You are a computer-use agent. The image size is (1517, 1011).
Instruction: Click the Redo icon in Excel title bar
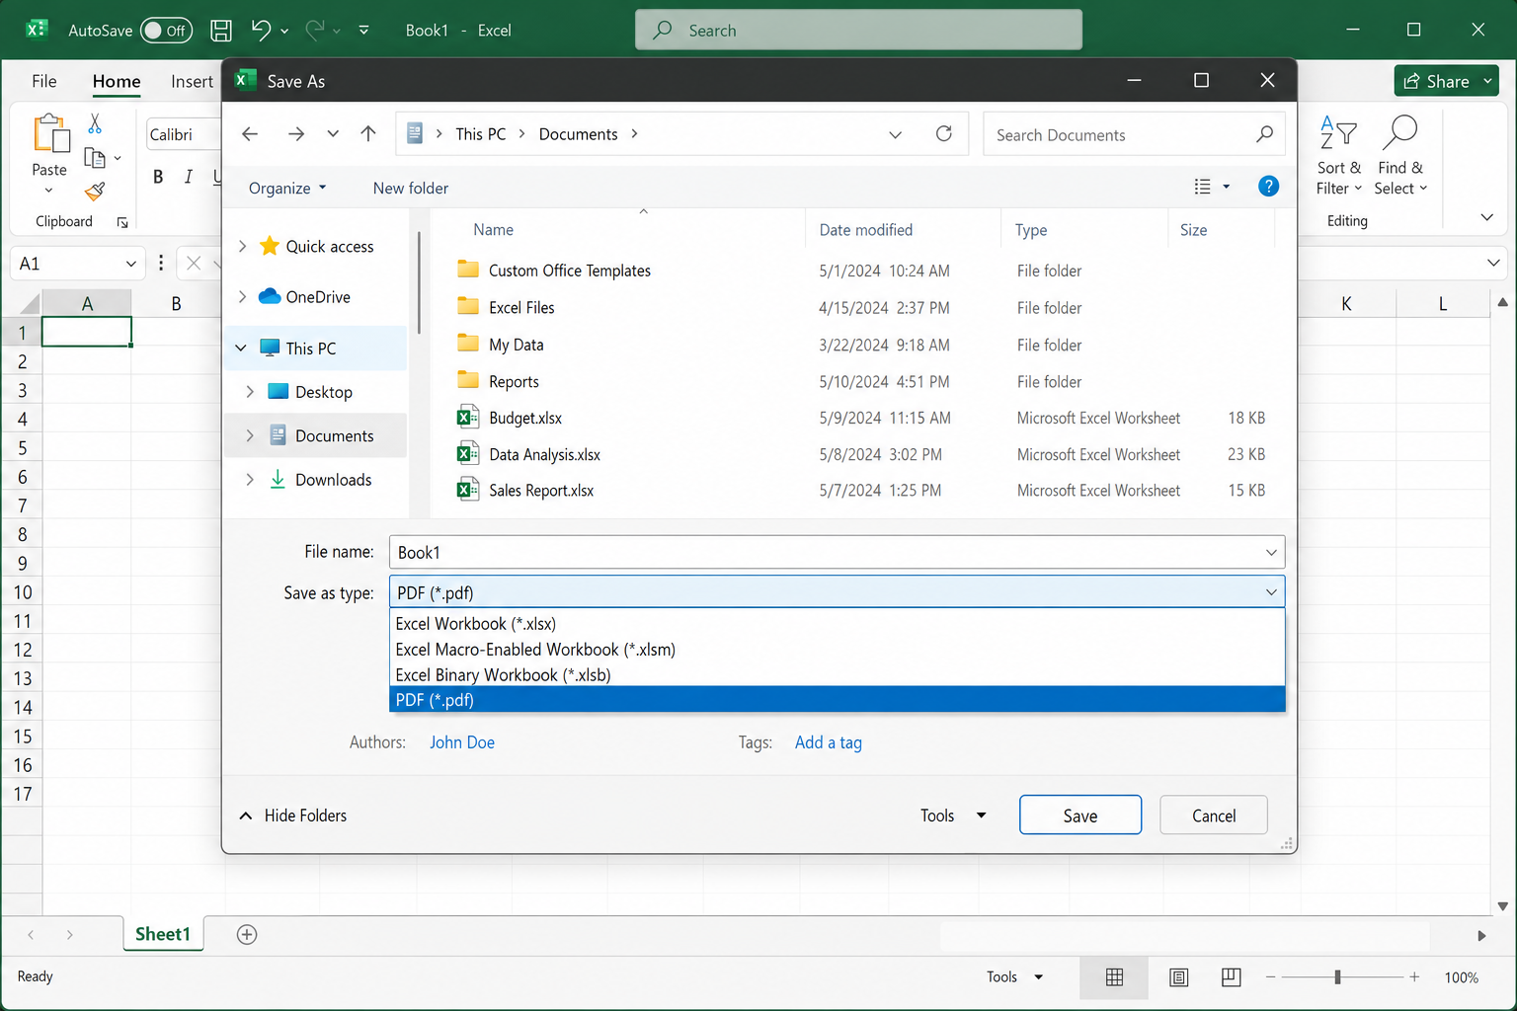pyautogui.click(x=315, y=31)
